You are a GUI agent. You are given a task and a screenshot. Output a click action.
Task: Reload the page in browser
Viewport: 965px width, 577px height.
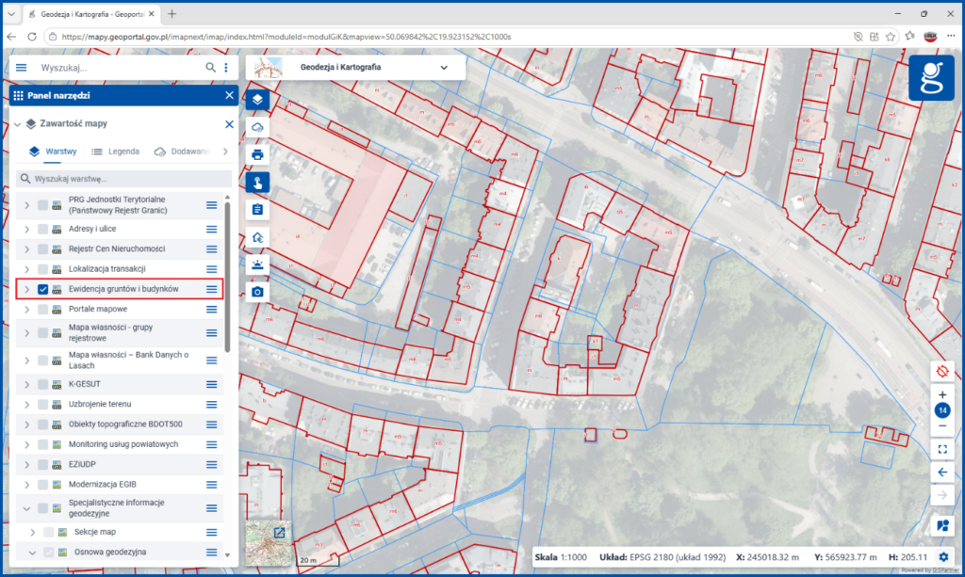tap(32, 37)
